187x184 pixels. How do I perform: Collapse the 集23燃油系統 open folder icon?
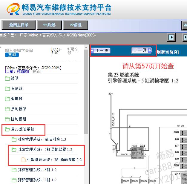pyautogui.click(x=7, y=129)
